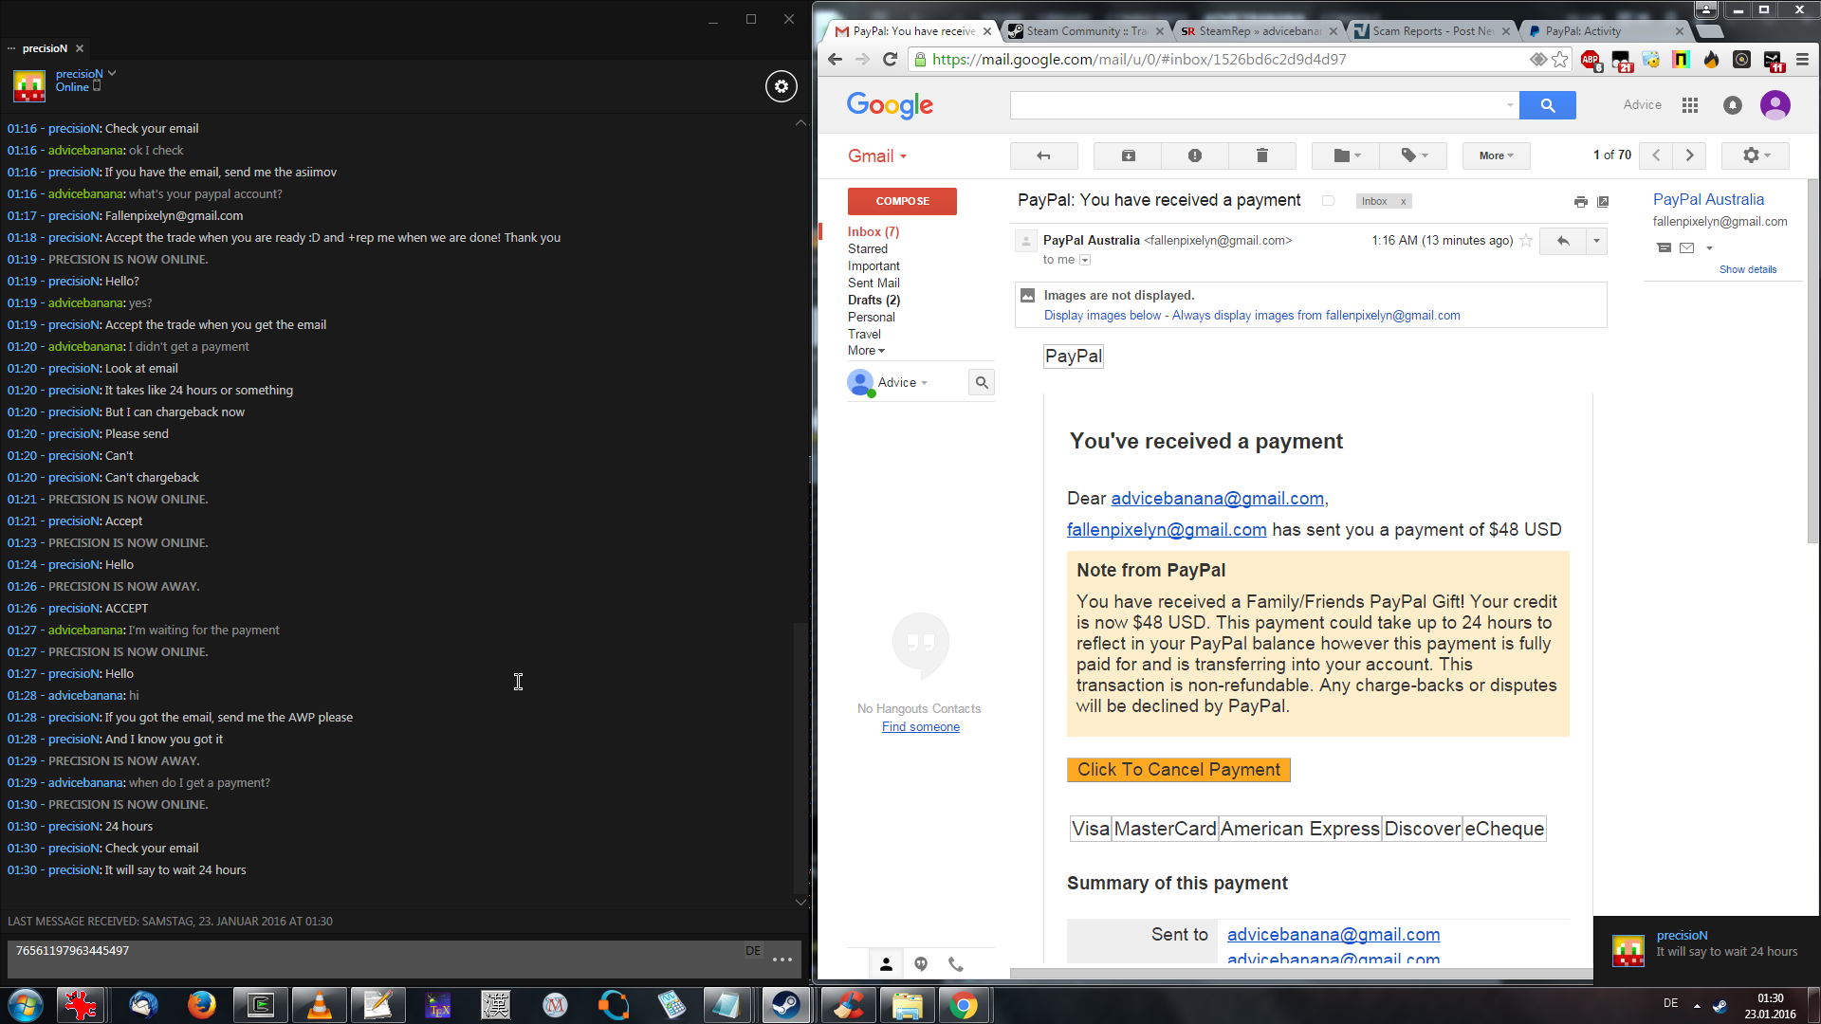Click the Gmail archive icon

(x=1128, y=155)
